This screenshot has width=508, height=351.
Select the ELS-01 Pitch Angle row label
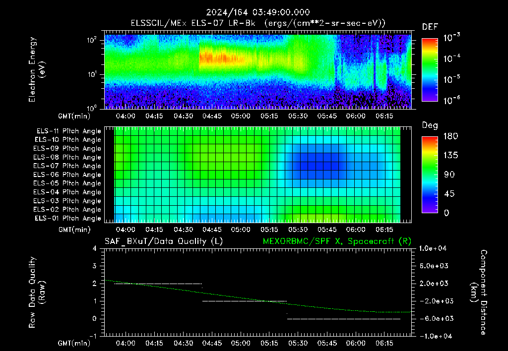click(x=68, y=218)
